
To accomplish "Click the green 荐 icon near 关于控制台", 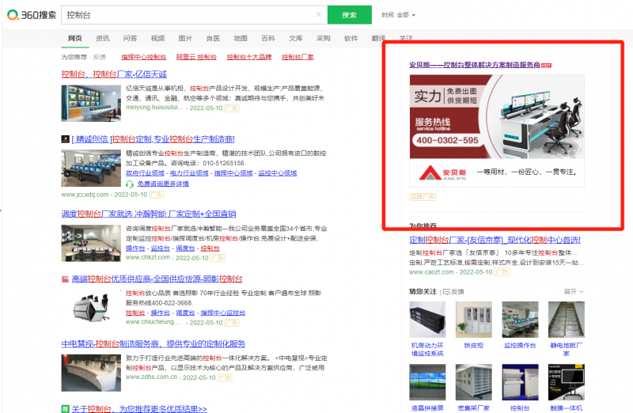I will [x=65, y=409].
